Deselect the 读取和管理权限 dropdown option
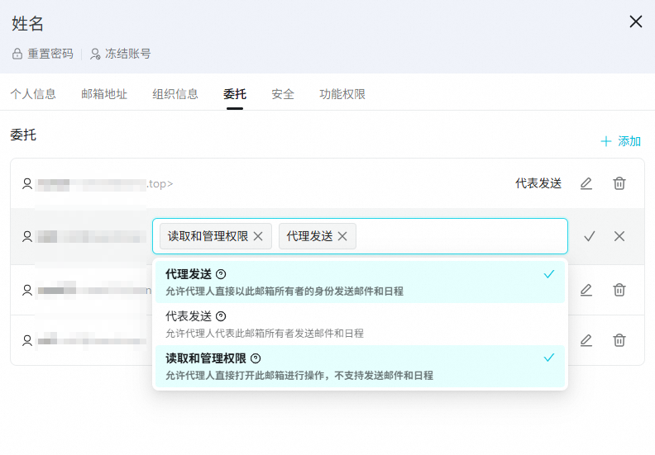The width and height of the screenshot is (655, 455). (x=360, y=366)
